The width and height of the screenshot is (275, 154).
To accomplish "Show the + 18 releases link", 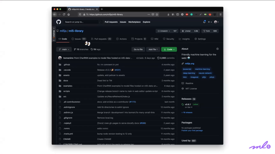I will (187, 113).
